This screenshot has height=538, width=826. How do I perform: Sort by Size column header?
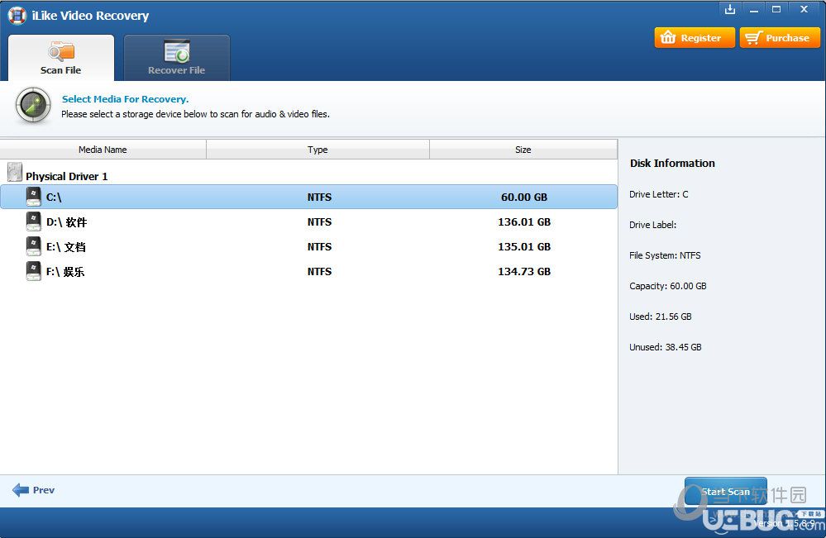pyautogui.click(x=523, y=150)
